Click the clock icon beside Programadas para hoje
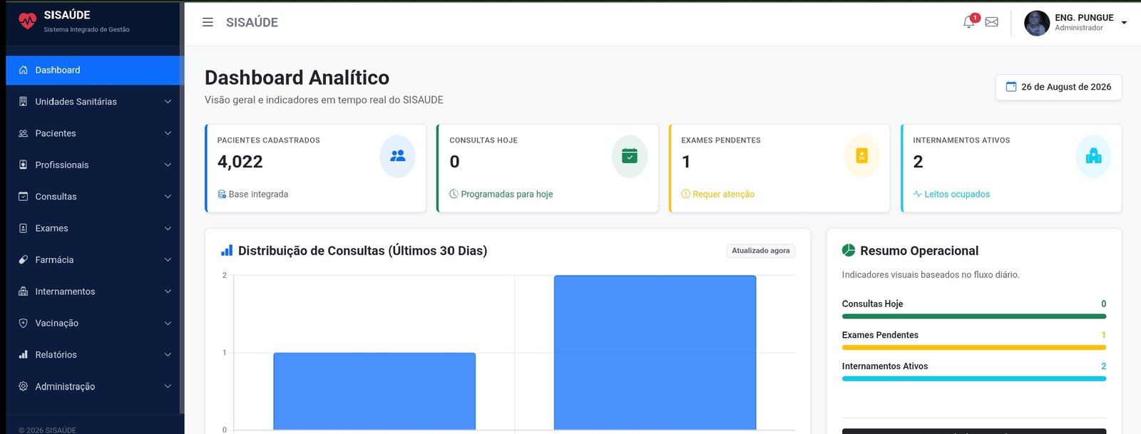The width and height of the screenshot is (1141, 434). pos(454,194)
